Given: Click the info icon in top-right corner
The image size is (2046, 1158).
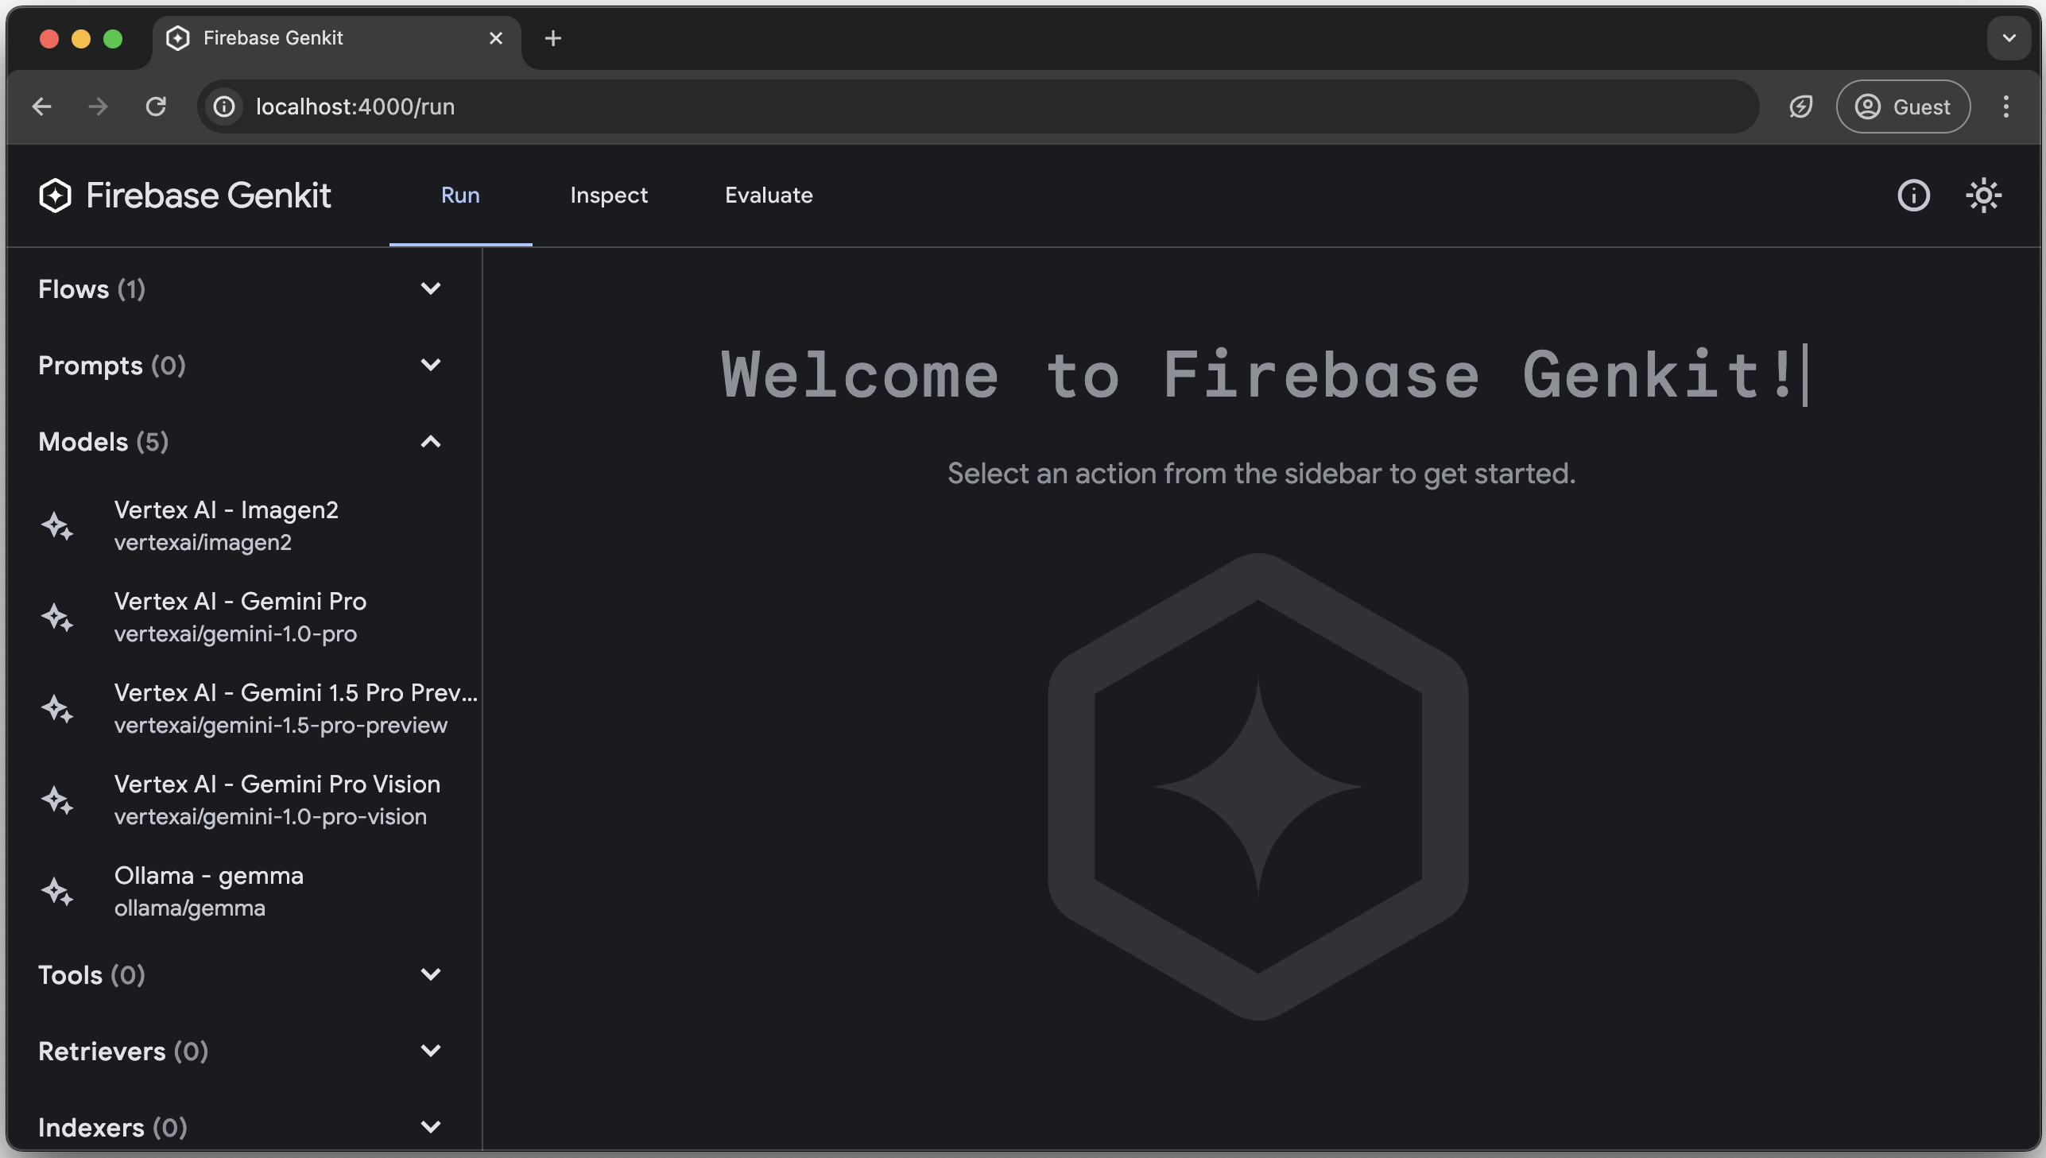Looking at the screenshot, I should tap(1912, 194).
